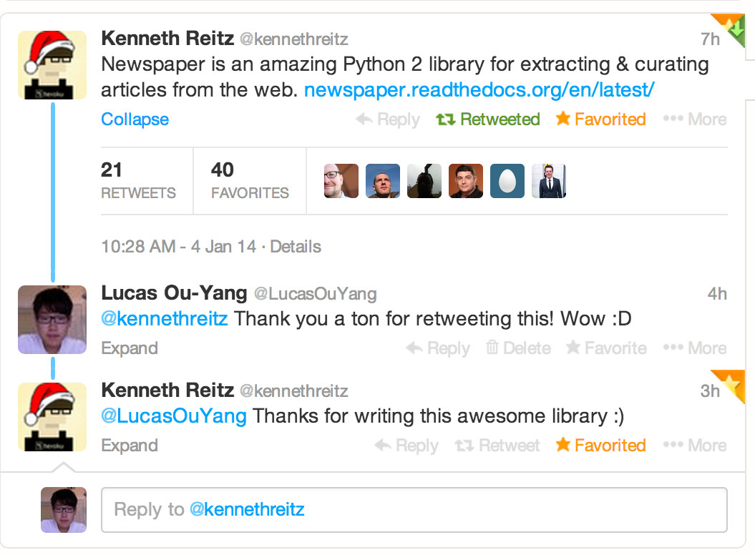Viewport: 755px width, 555px height.
Task: View the 21 retweets list
Action: point(138,180)
